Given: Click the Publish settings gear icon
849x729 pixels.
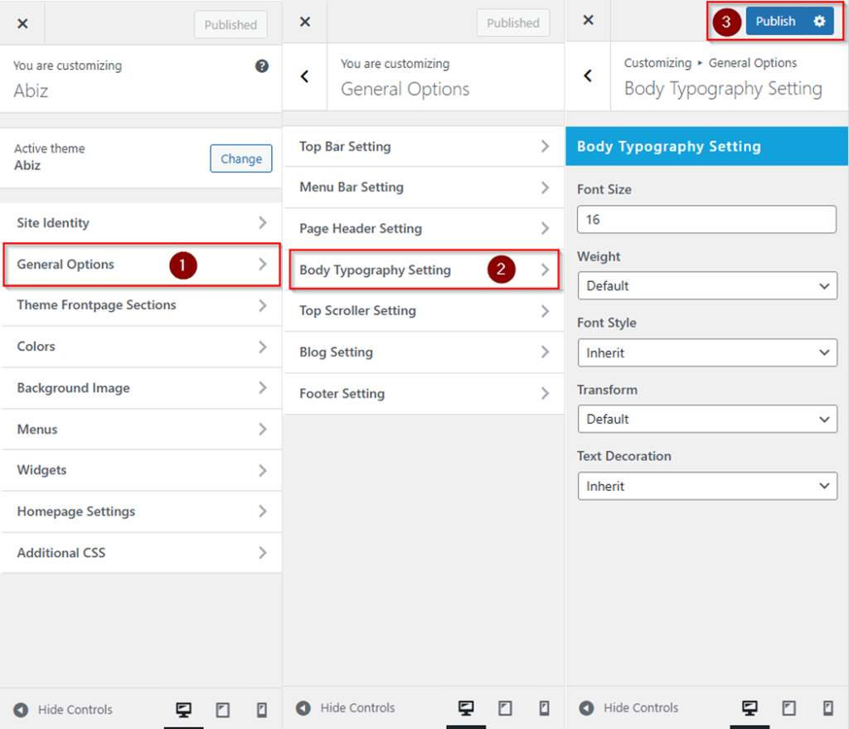Looking at the screenshot, I should (x=819, y=22).
